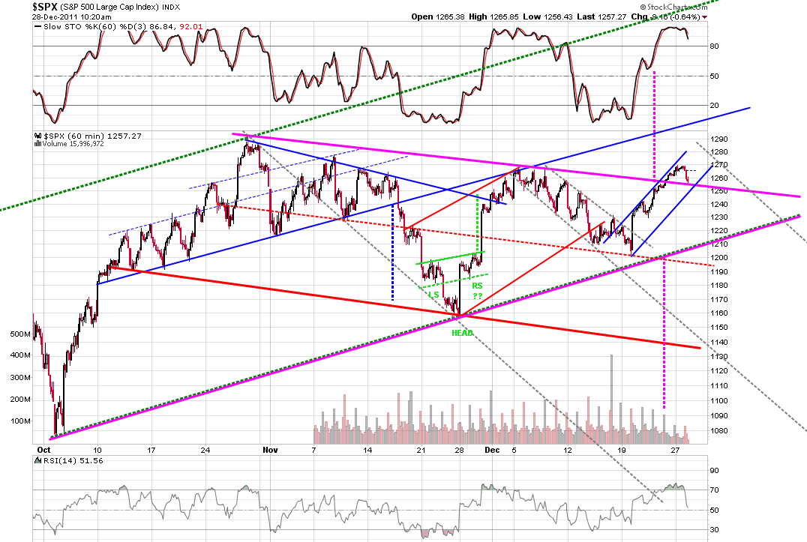Image resolution: width=807 pixels, height=542 pixels.
Task: Click the red down-triangle after the Chg value
Action: (x=704, y=17)
